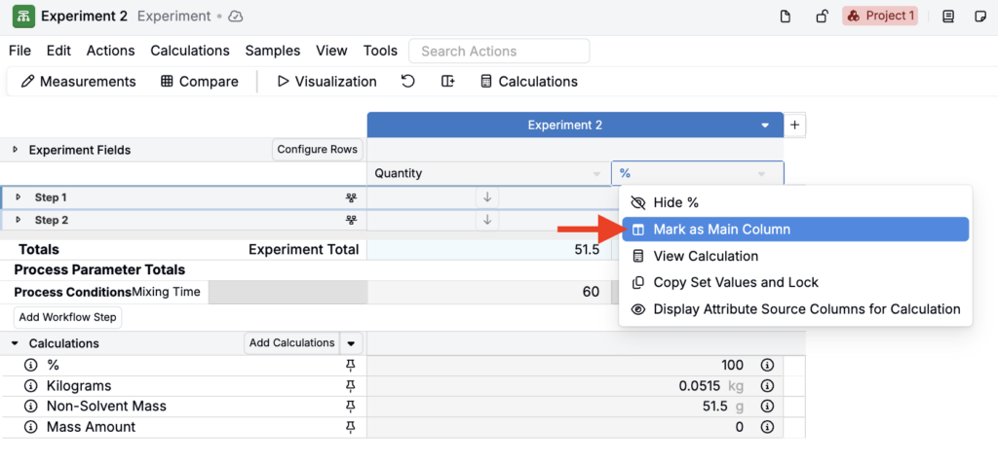
Task: Toggle the unlock padlock icon
Action: [822, 17]
